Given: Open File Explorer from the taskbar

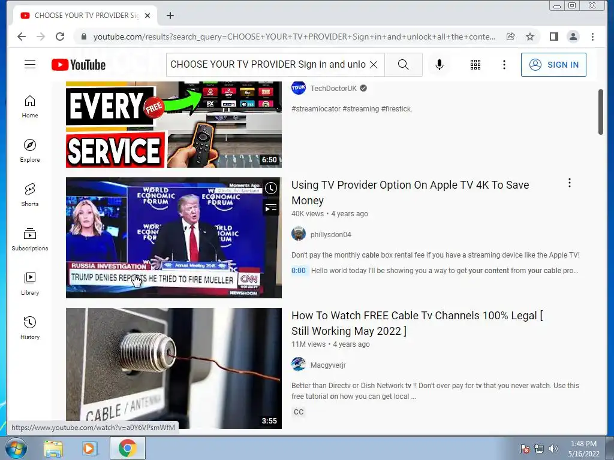Looking at the screenshot, I should click(53, 448).
